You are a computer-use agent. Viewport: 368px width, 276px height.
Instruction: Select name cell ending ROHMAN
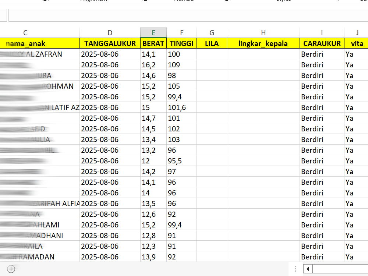point(40,86)
